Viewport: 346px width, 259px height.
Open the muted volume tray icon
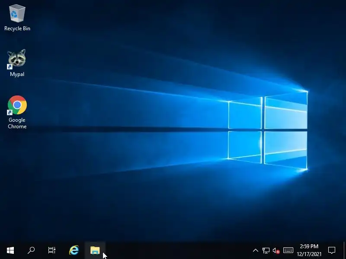276,250
